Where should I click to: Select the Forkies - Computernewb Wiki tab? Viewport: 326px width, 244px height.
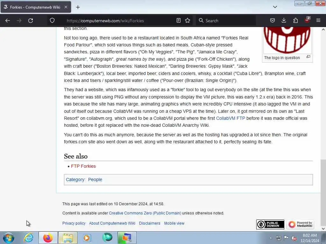click(x=36, y=7)
